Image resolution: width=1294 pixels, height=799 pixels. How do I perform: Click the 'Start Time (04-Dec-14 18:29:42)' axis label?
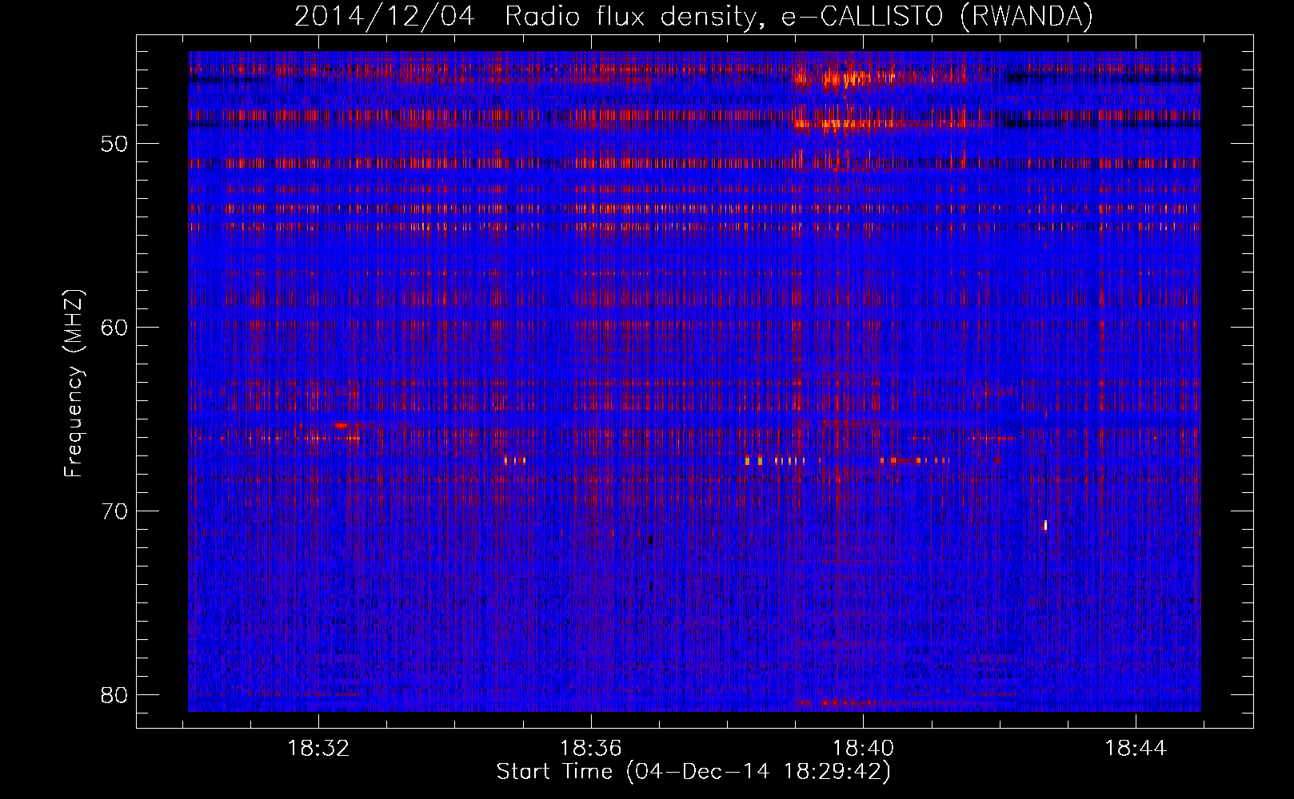tap(693, 772)
